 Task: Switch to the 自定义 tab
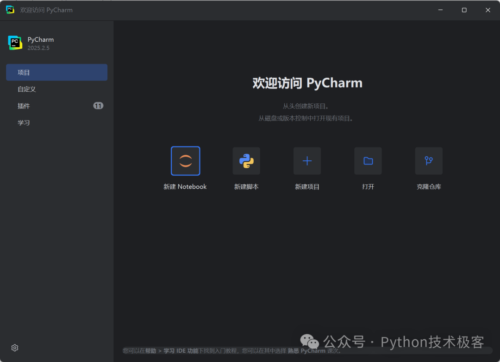tap(57, 89)
